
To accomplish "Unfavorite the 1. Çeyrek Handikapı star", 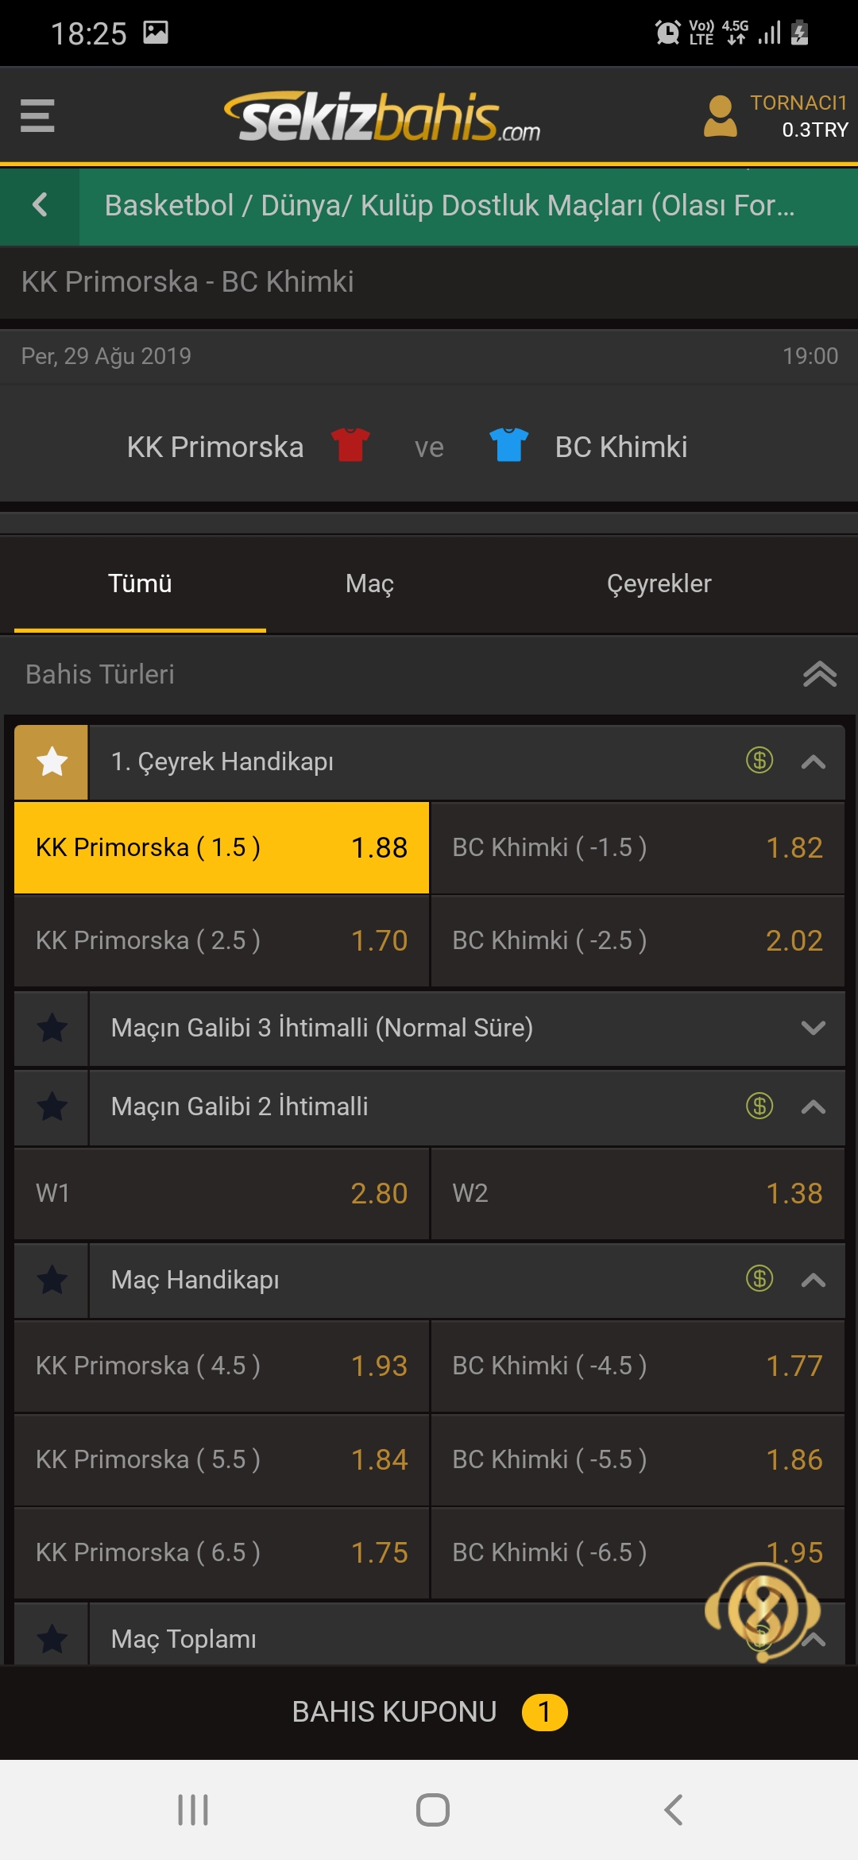I will pos(52,761).
